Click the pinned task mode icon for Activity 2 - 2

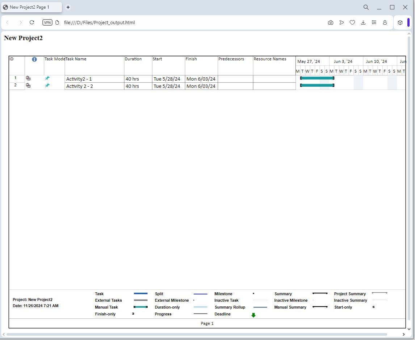click(47, 86)
